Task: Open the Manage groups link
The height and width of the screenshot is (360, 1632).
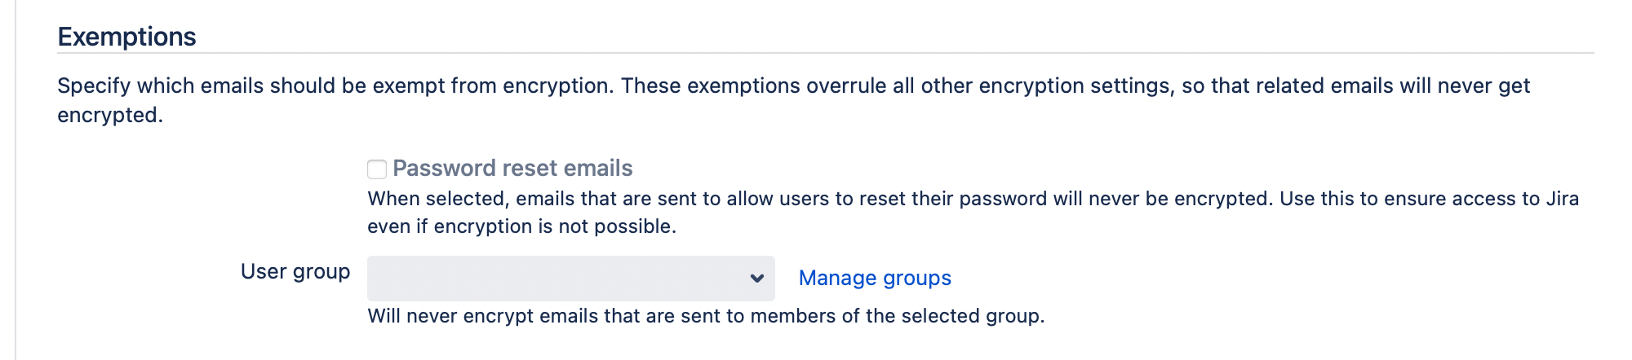Action: (x=875, y=278)
